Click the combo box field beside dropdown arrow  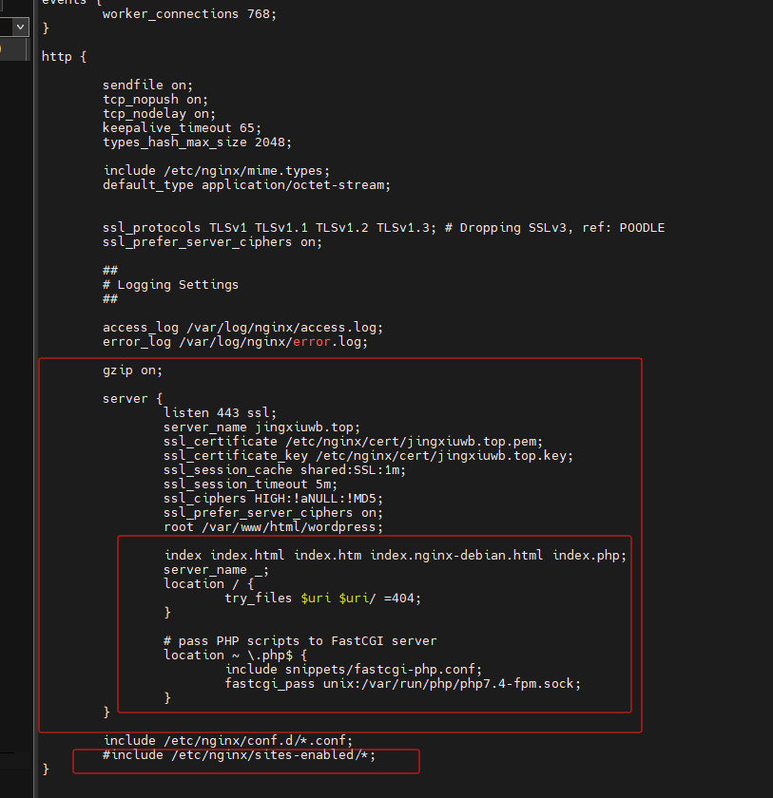tap(6, 27)
